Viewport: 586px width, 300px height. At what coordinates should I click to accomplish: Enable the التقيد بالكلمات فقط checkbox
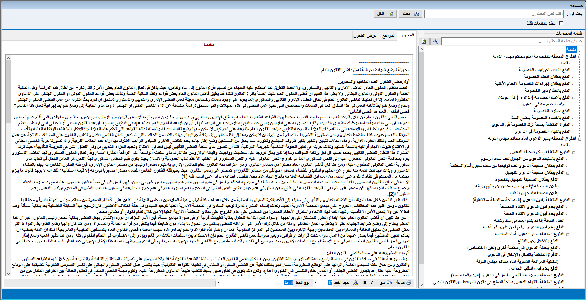tap(561, 23)
